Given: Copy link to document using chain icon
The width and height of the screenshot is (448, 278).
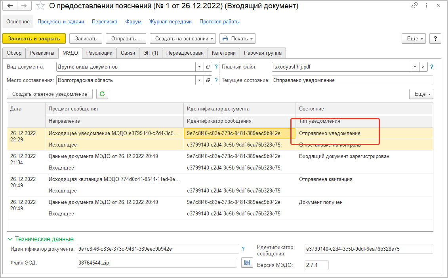Looking at the screenshot, I should [415, 6].
